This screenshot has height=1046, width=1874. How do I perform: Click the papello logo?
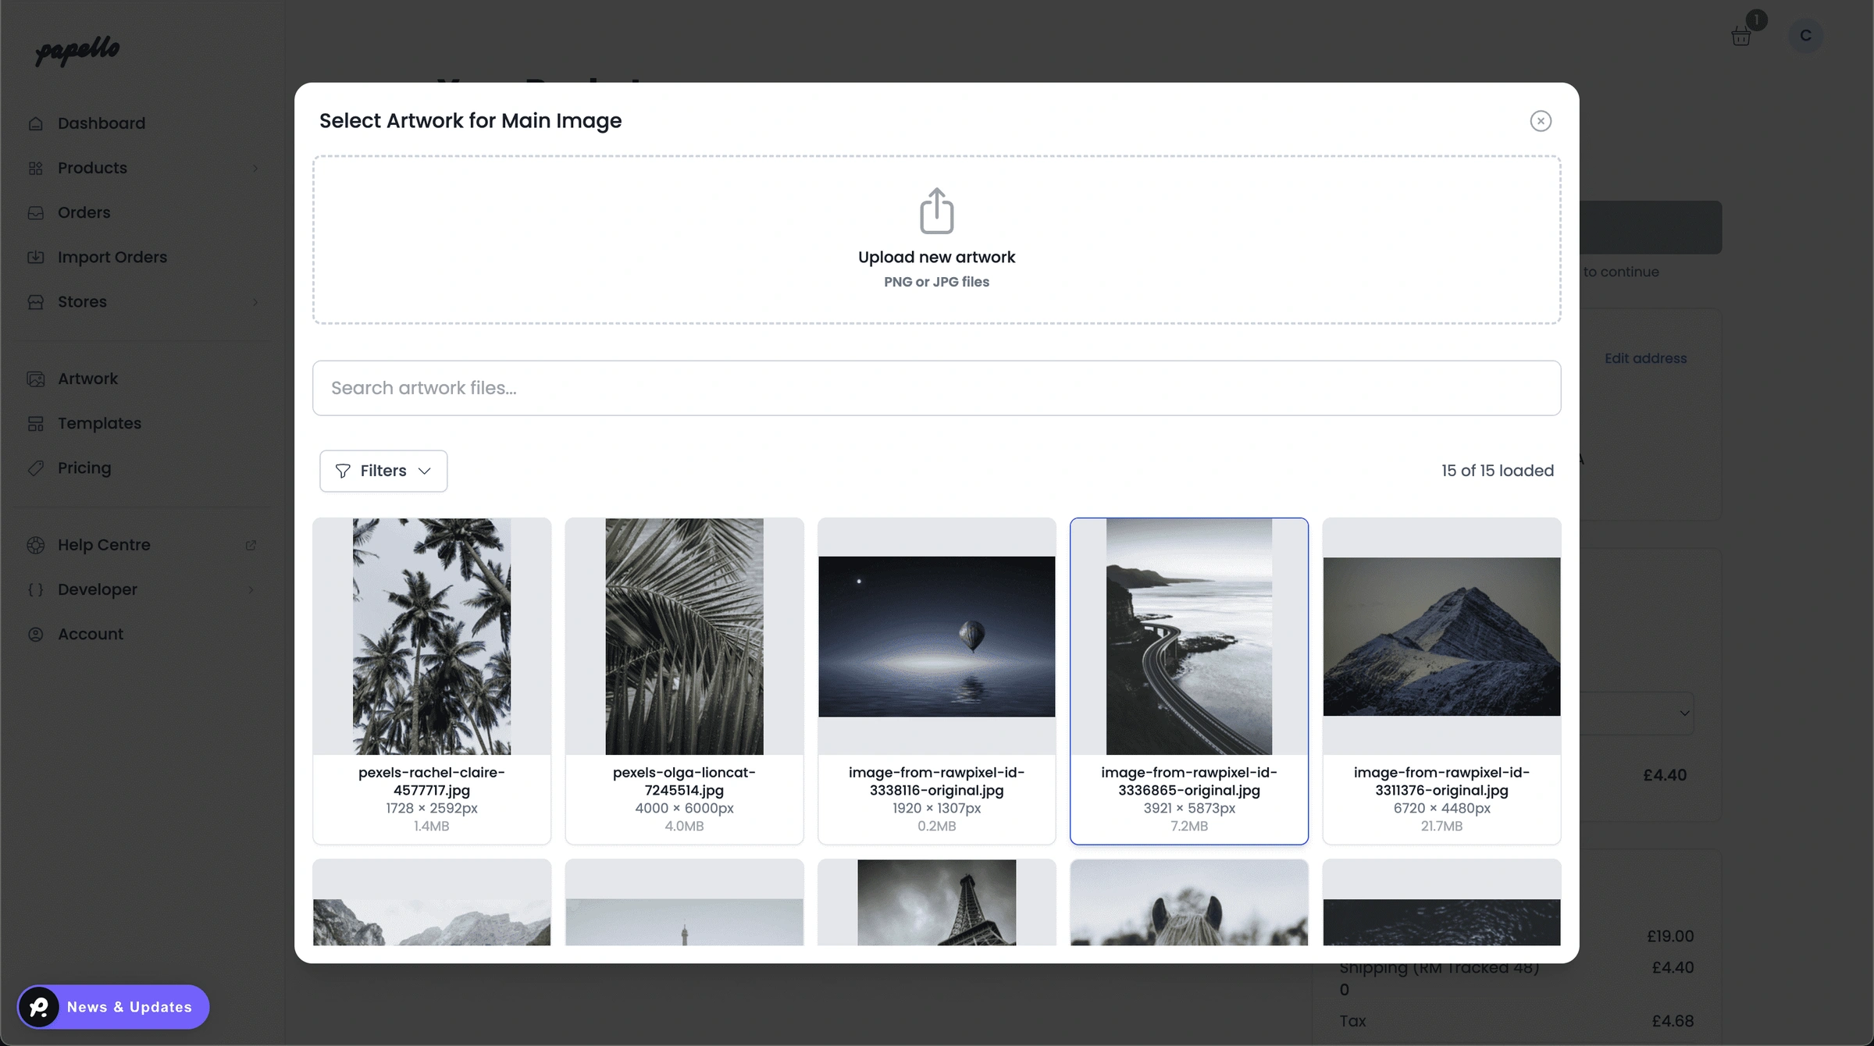point(77,51)
